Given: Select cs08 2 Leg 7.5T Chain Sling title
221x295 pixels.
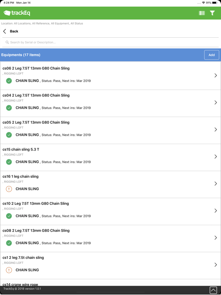Looking at the screenshot, I should coord(36,230).
